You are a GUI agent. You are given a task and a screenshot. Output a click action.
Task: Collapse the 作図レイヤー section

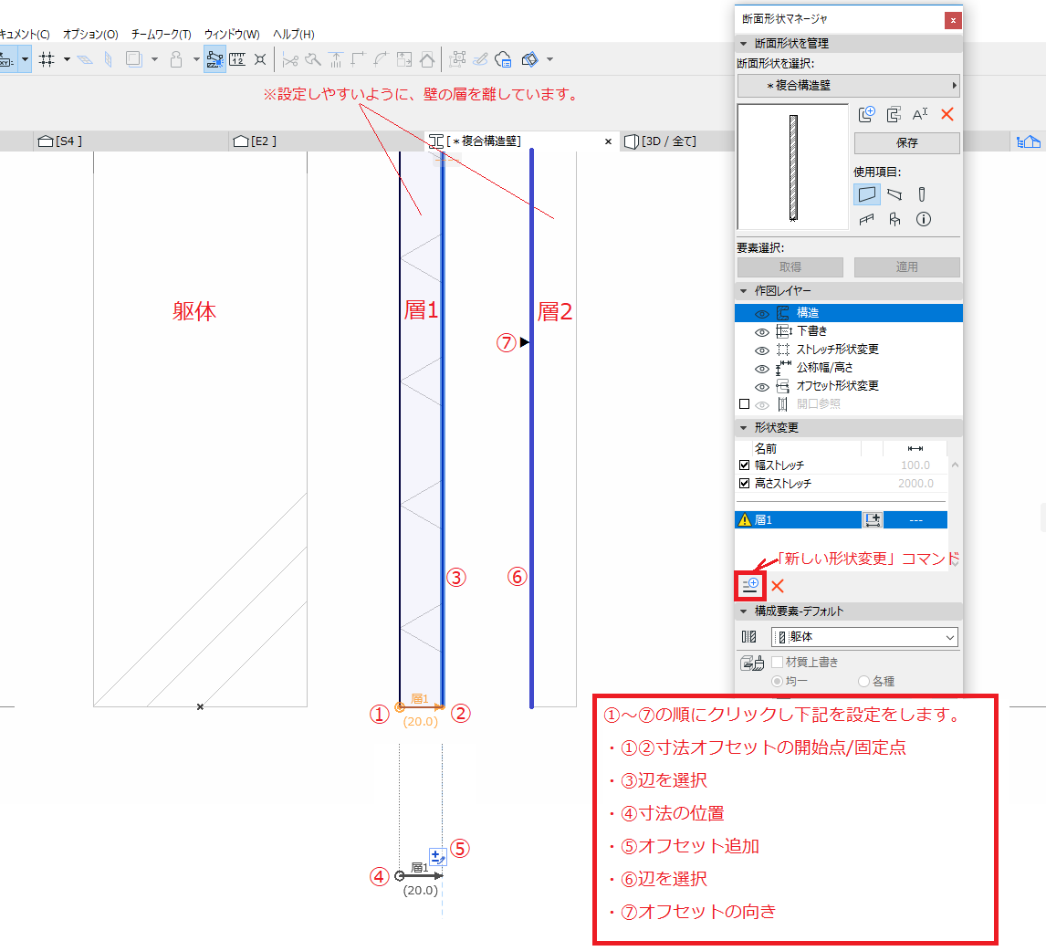pos(744,290)
